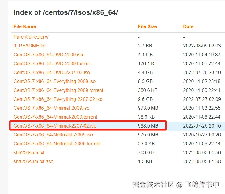Viewport: 225px width, 194px height.
Task: Select the 38.6 KB size value
Action: (x=146, y=117)
